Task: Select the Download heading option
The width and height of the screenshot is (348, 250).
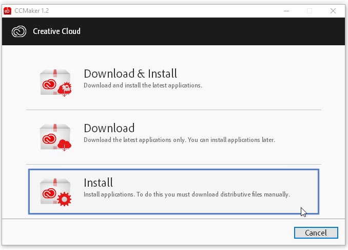Action: pyautogui.click(x=109, y=128)
